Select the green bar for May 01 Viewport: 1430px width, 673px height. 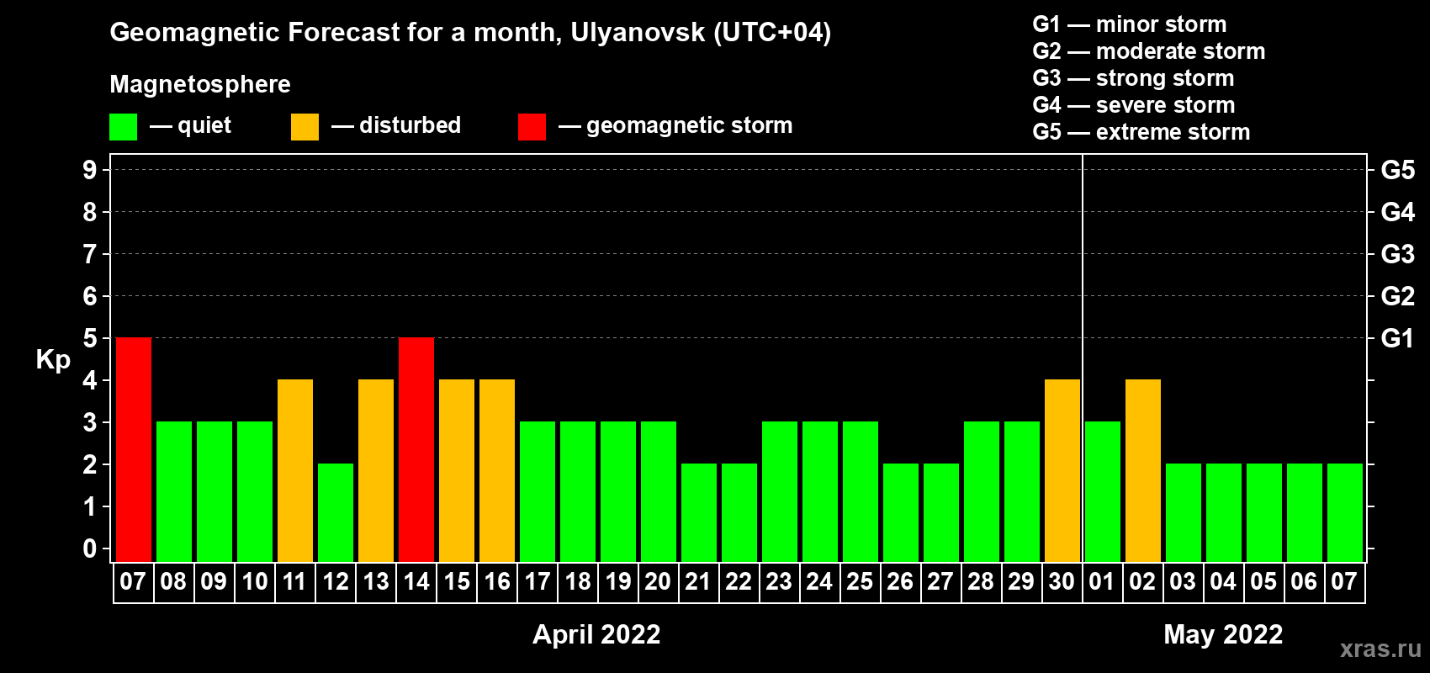(1103, 492)
